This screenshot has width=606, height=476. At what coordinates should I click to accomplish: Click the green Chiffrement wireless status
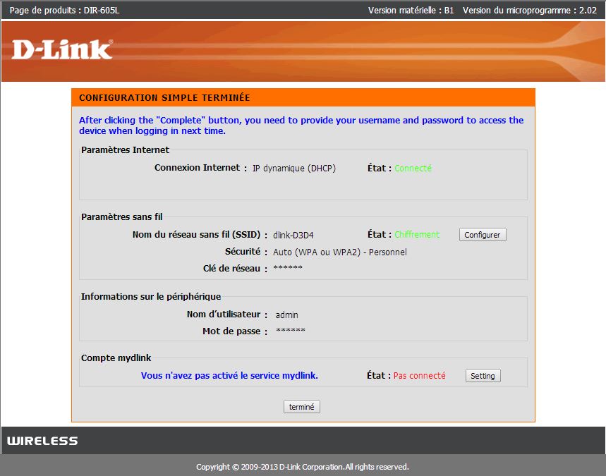tap(416, 235)
